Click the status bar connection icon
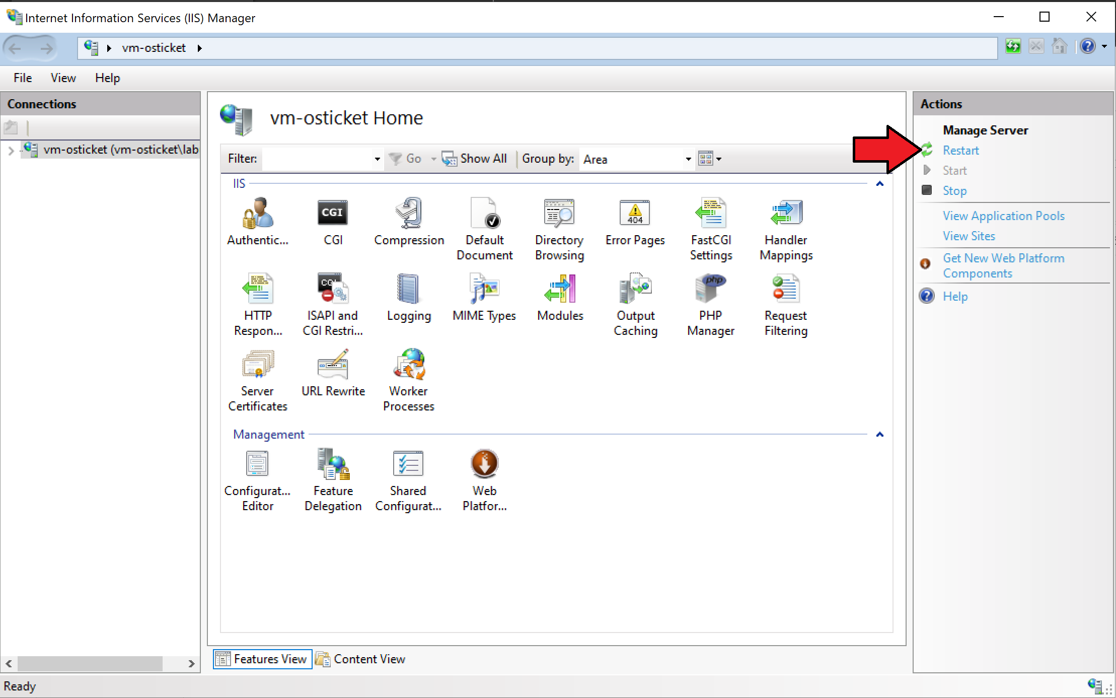This screenshot has height=698, width=1116. (x=1094, y=685)
